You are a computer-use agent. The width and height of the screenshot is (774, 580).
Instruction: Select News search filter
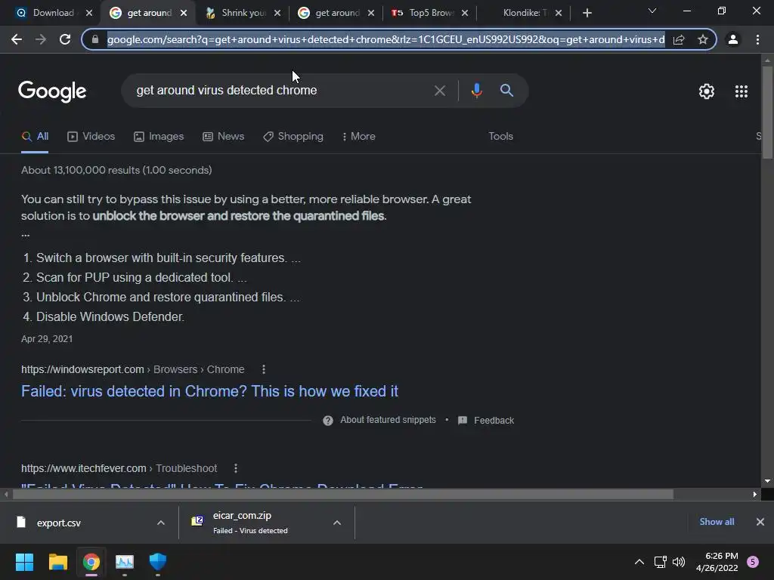[x=223, y=137]
